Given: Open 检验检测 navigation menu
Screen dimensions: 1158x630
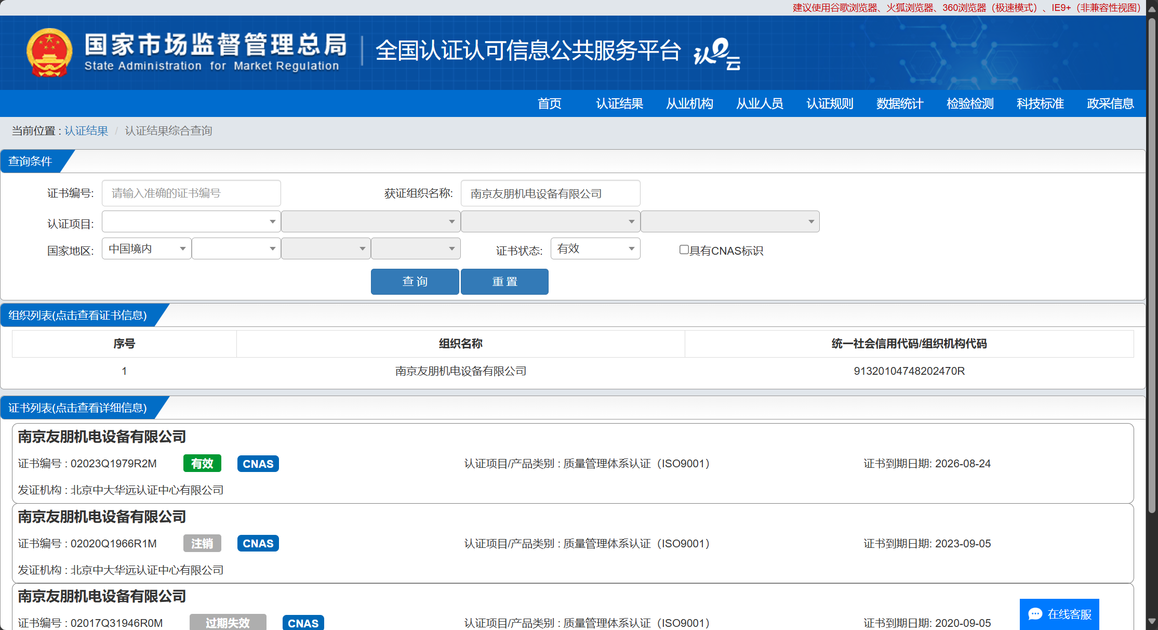Looking at the screenshot, I should click(x=970, y=103).
